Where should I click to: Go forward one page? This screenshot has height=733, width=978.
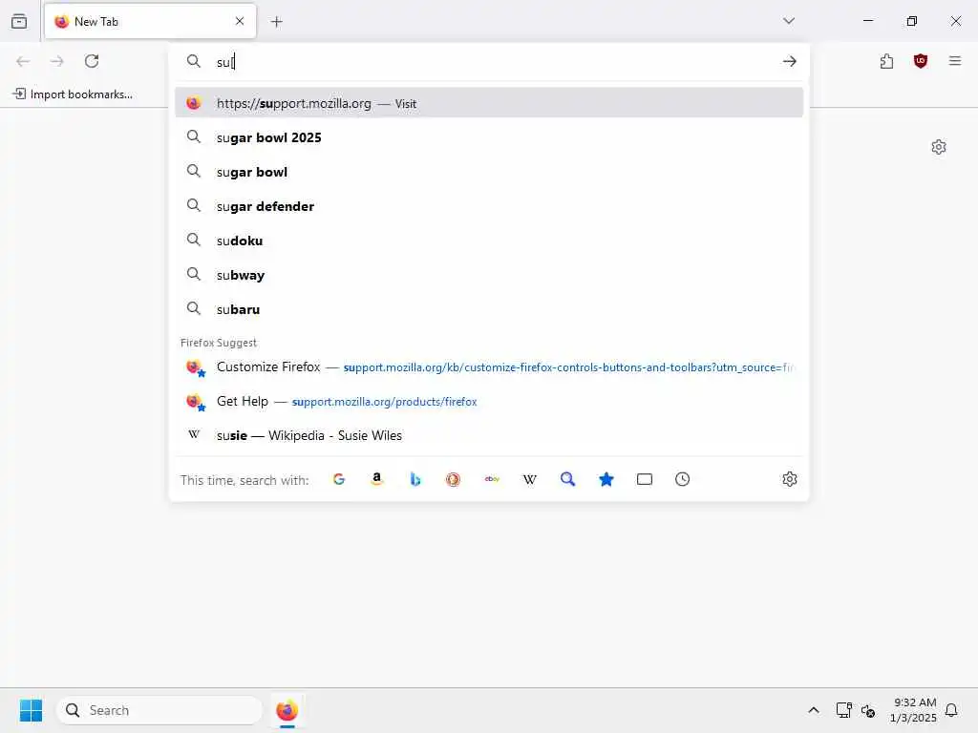tap(56, 61)
